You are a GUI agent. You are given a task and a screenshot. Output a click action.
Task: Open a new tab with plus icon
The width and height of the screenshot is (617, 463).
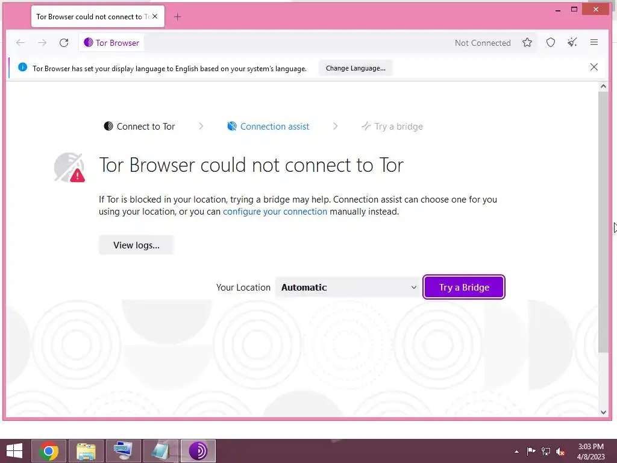(x=178, y=16)
